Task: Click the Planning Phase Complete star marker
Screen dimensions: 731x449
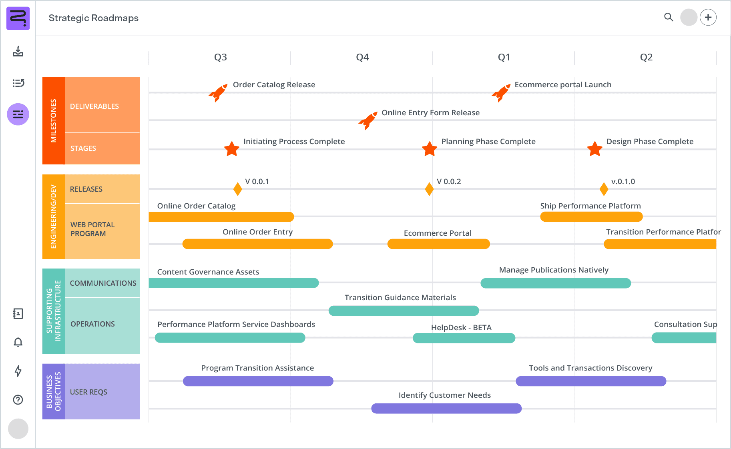Action: click(429, 149)
